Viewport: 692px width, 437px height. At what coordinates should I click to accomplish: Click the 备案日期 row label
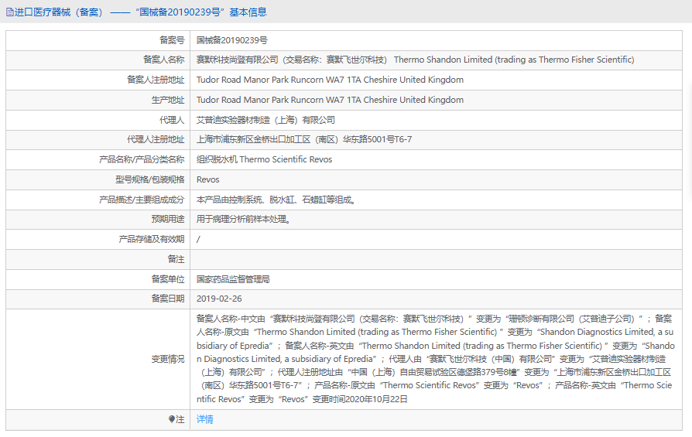[x=168, y=299]
